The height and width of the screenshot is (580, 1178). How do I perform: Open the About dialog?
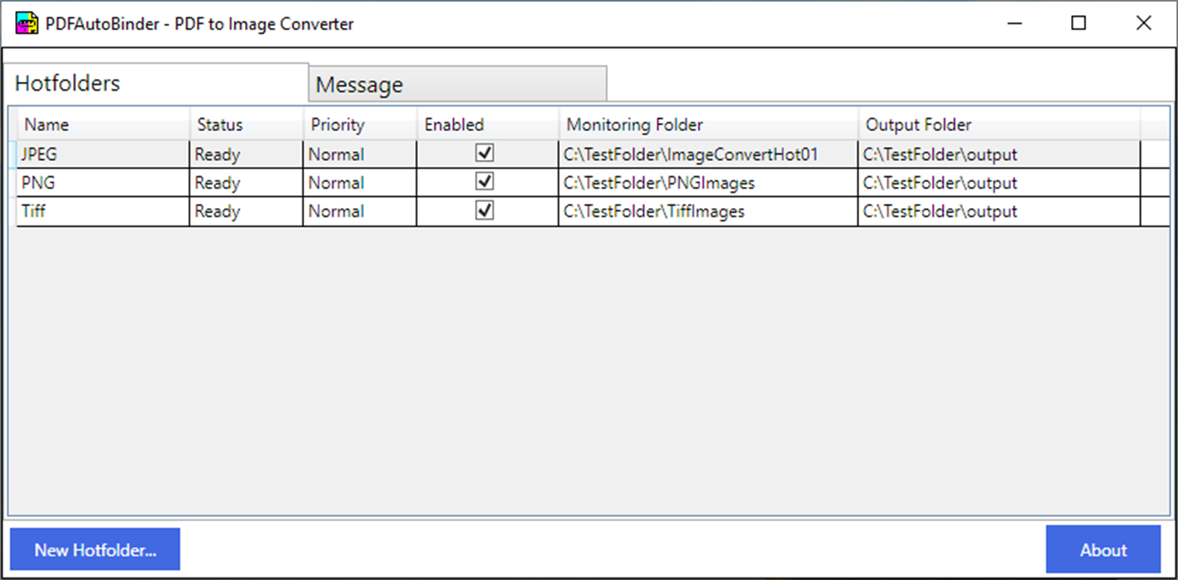(x=1103, y=550)
